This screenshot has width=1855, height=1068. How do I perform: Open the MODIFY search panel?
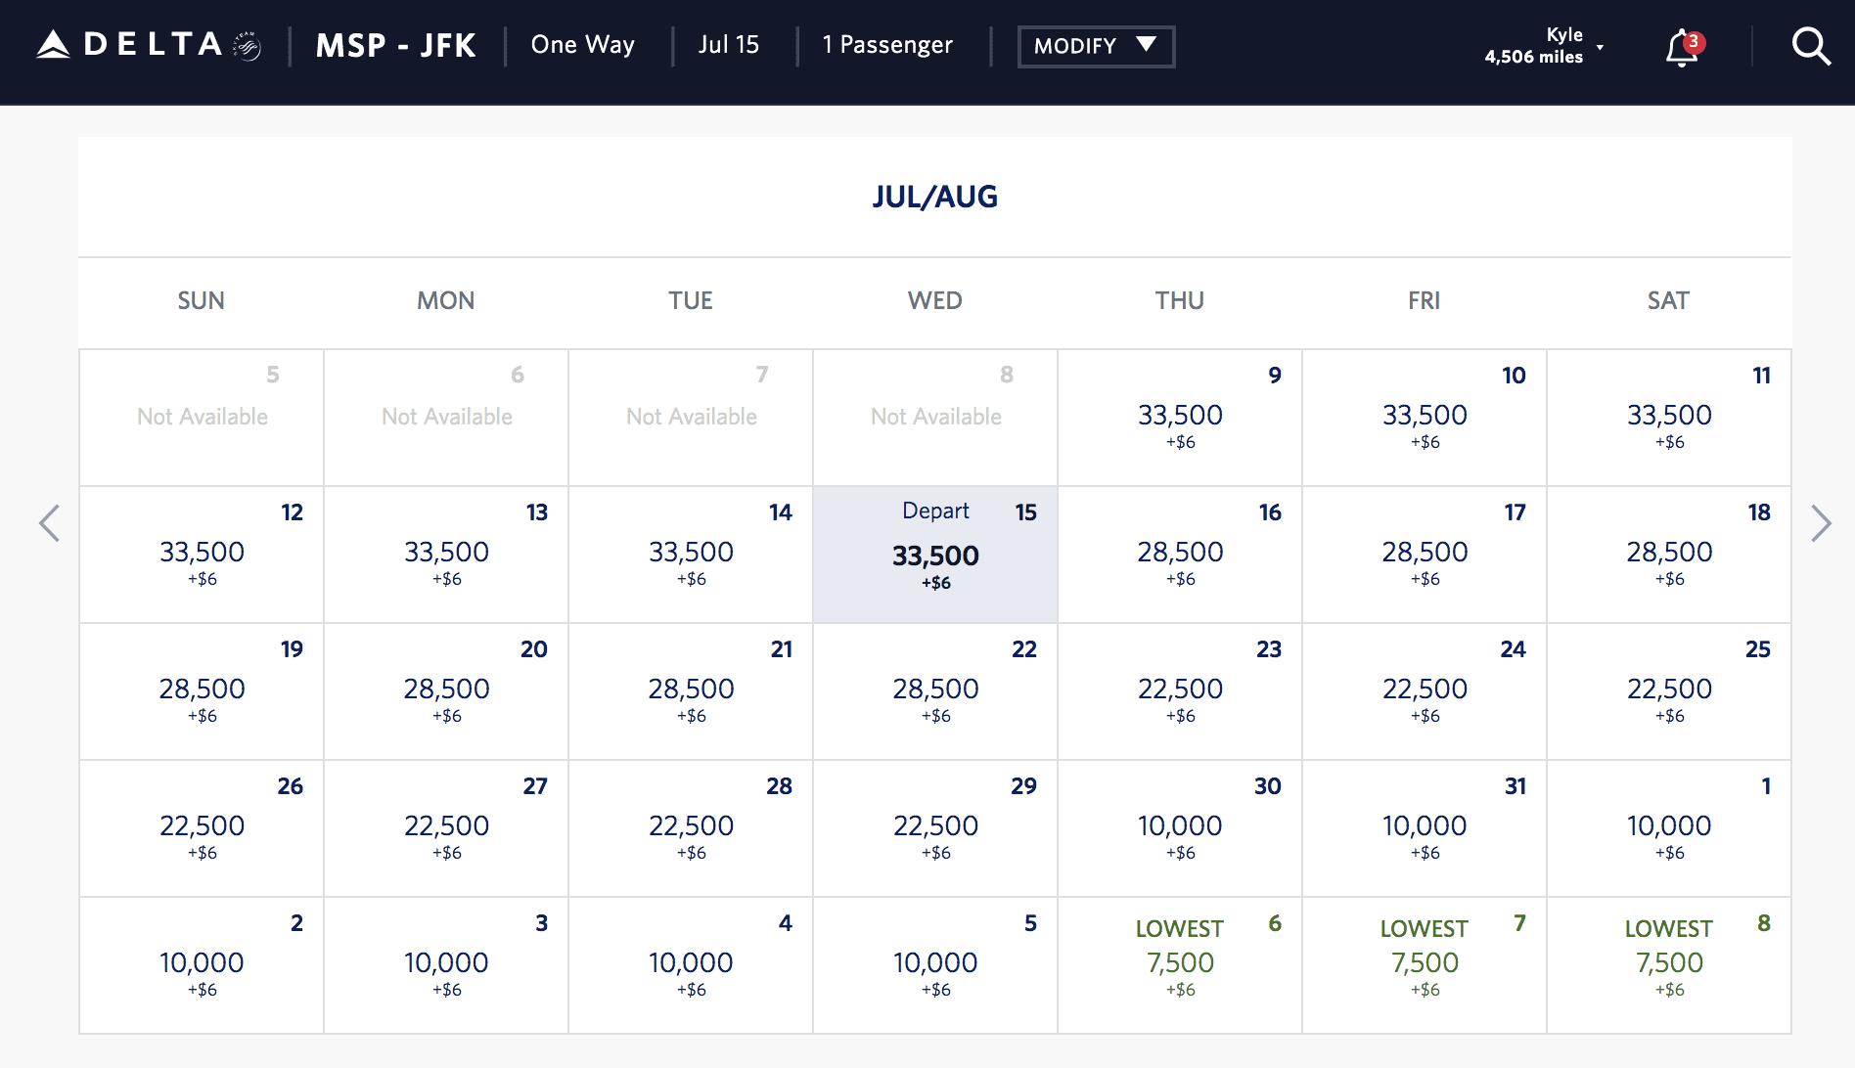1096,46
